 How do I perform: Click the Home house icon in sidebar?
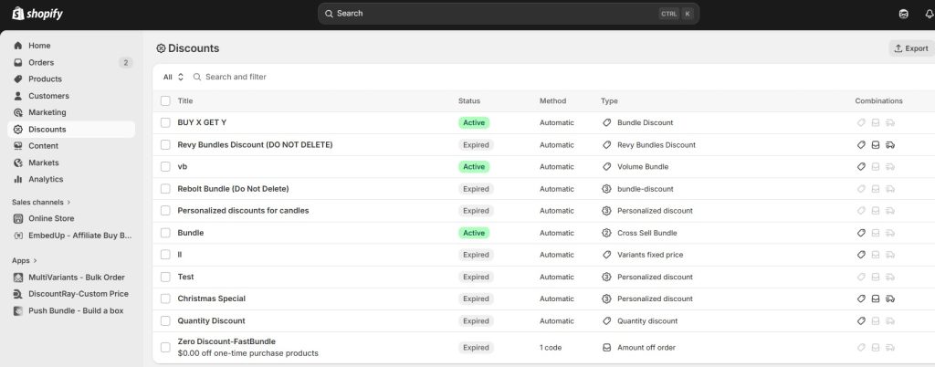18,46
